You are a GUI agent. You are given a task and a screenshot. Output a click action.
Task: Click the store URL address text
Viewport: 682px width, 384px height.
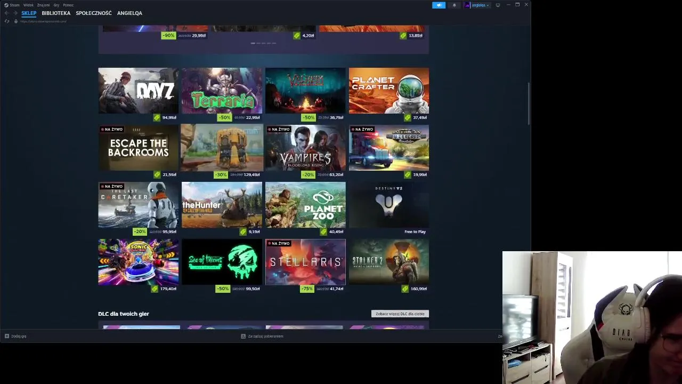(43, 21)
